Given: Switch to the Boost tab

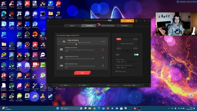Looking at the screenshot, I should tap(72, 26).
